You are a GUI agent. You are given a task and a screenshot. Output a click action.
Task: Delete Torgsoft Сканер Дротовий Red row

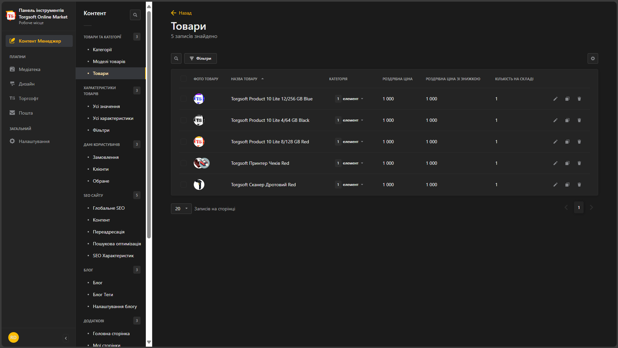(579, 185)
